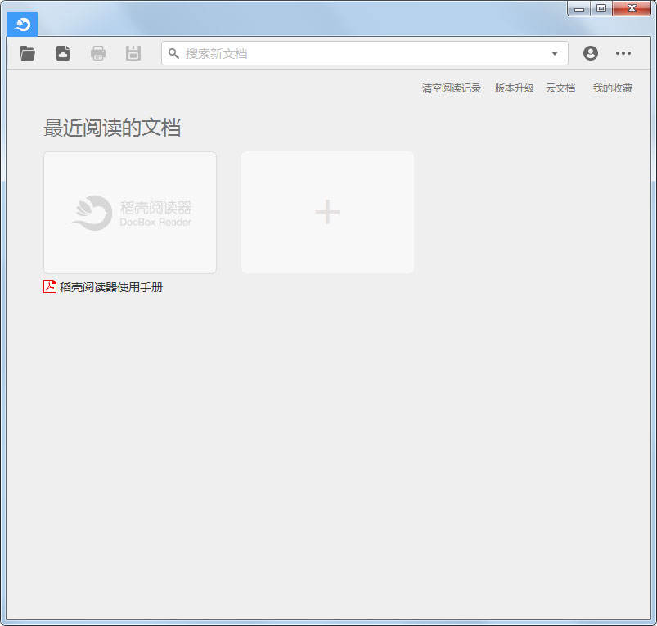Click the red PDF icon beside 稻壳阅读器使用手册
This screenshot has height=626, width=657.
coord(50,286)
